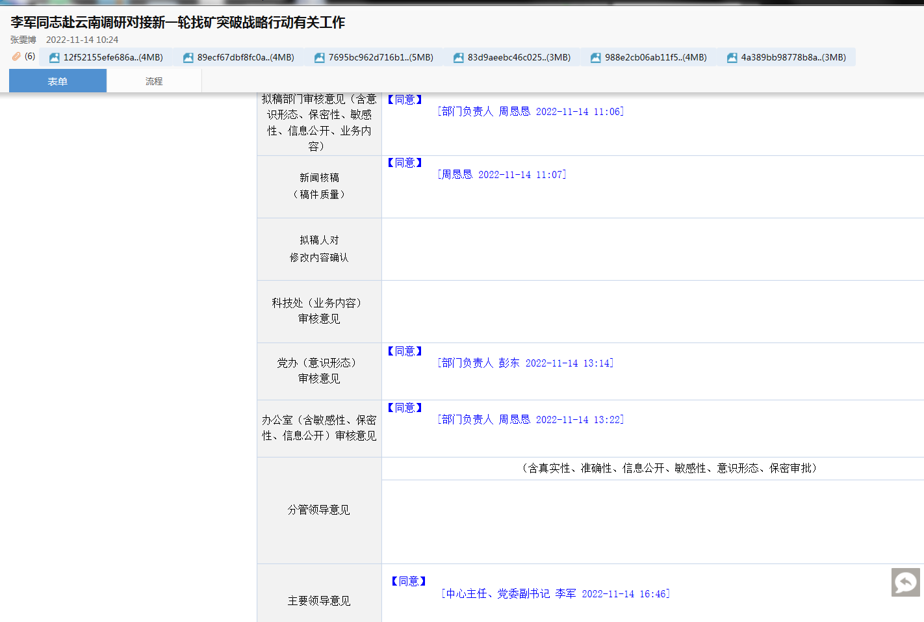
Task: Switch to the 流程 tab
Action: coord(154,81)
